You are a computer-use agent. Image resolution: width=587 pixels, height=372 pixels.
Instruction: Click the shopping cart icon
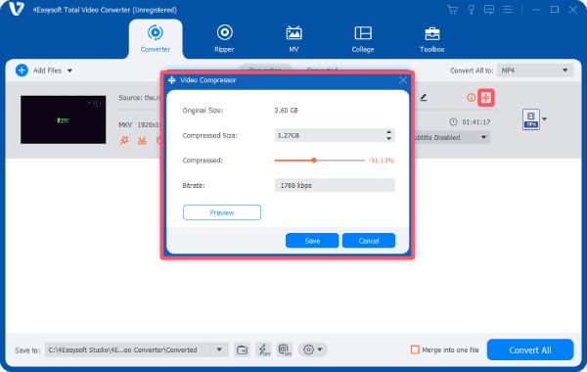pyautogui.click(x=452, y=10)
